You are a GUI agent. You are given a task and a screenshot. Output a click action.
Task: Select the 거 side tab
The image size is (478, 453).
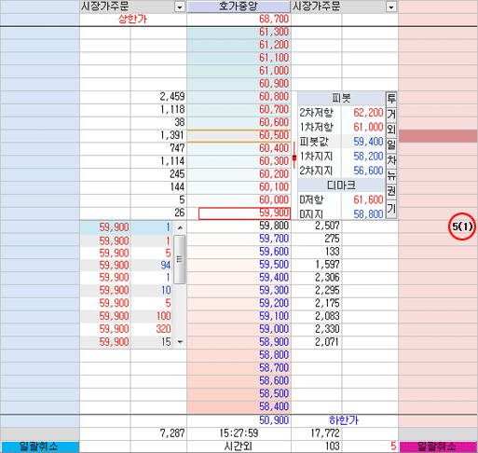(391, 114)
